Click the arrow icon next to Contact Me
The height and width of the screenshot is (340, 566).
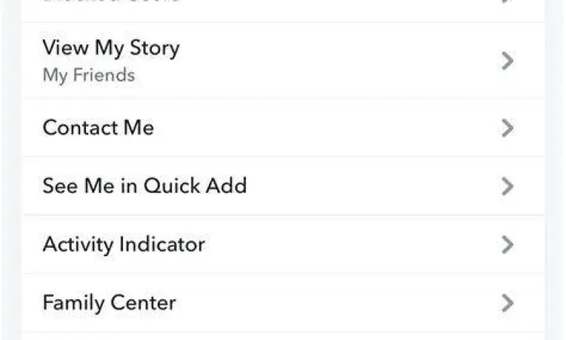[508, 128]
